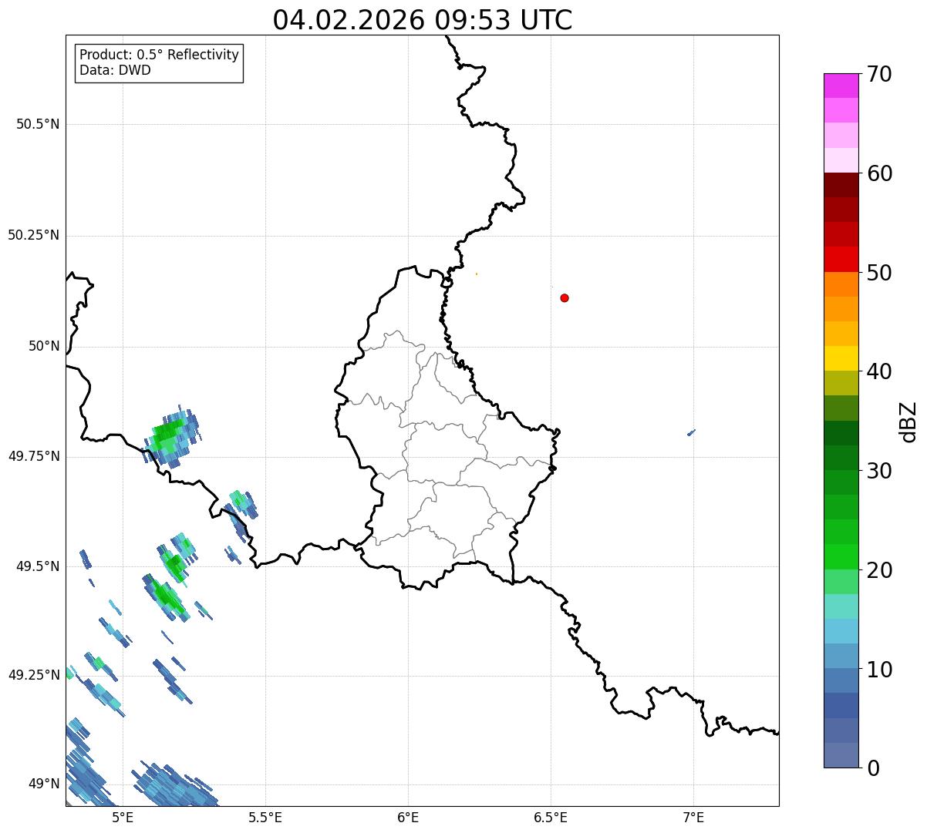This screenshot has width=927, height=833.
Task: Click the 7°E longitude label
Action: (693, 817)
